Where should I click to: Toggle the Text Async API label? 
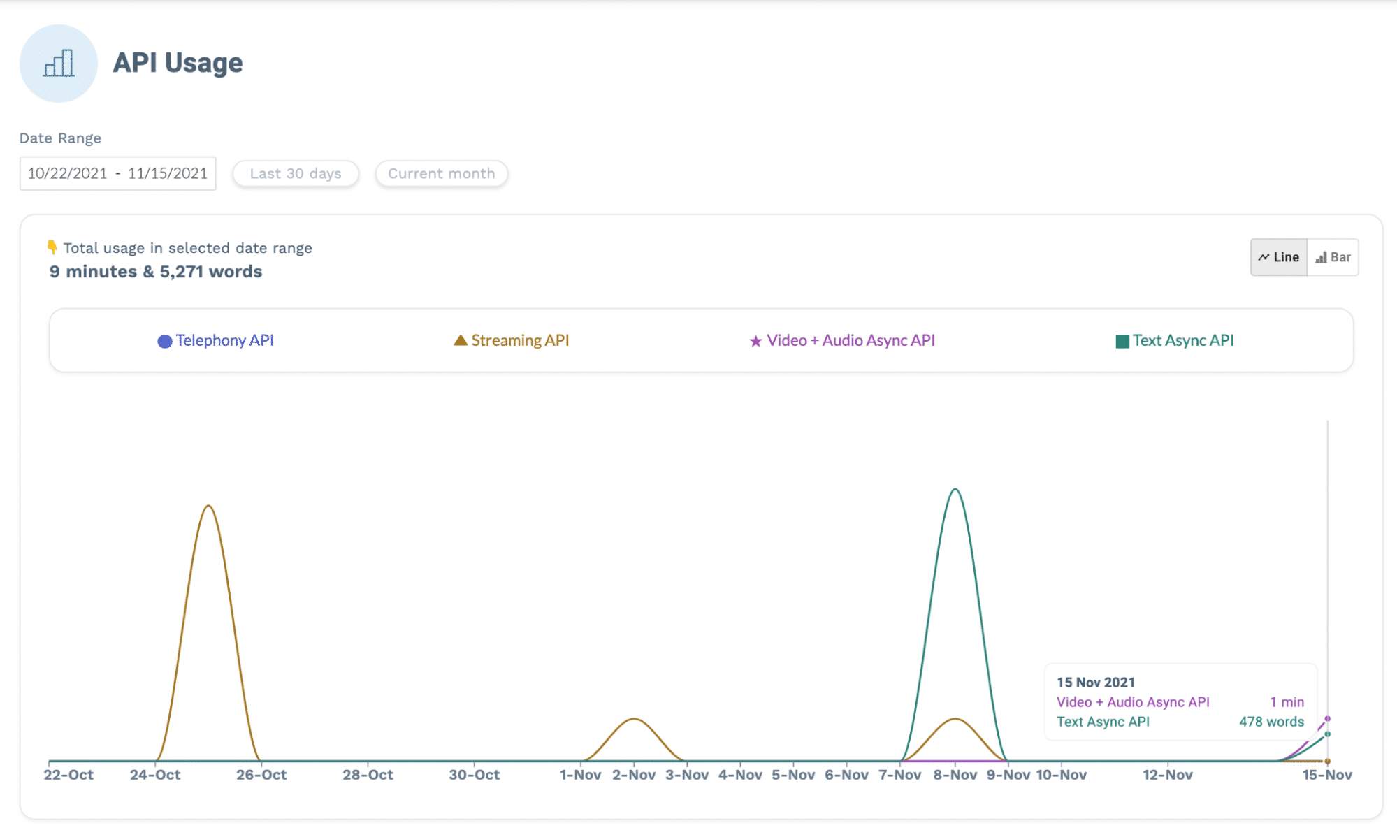pyautogui.click(x=1183, y=340)
